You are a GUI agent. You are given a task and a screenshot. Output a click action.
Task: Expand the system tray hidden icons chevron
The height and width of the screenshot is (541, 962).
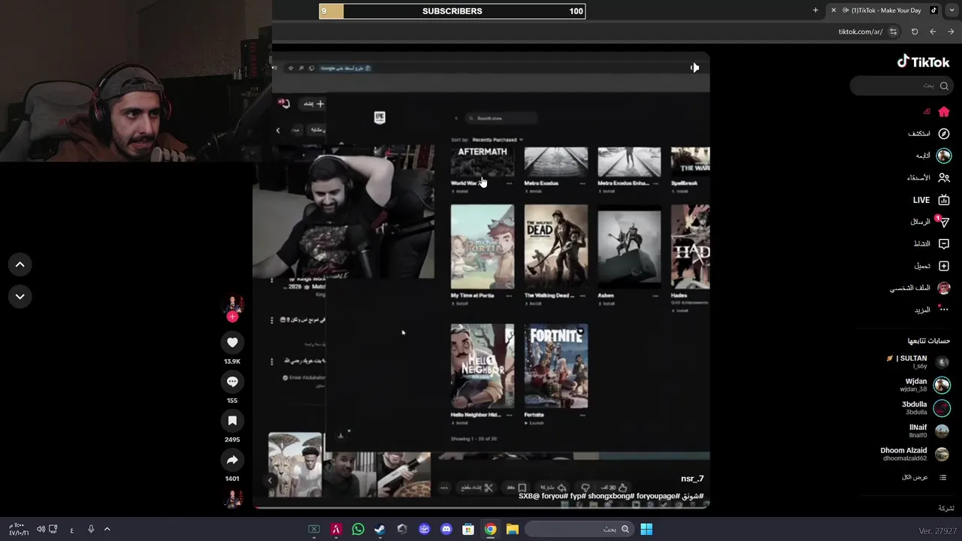[107, 529]
